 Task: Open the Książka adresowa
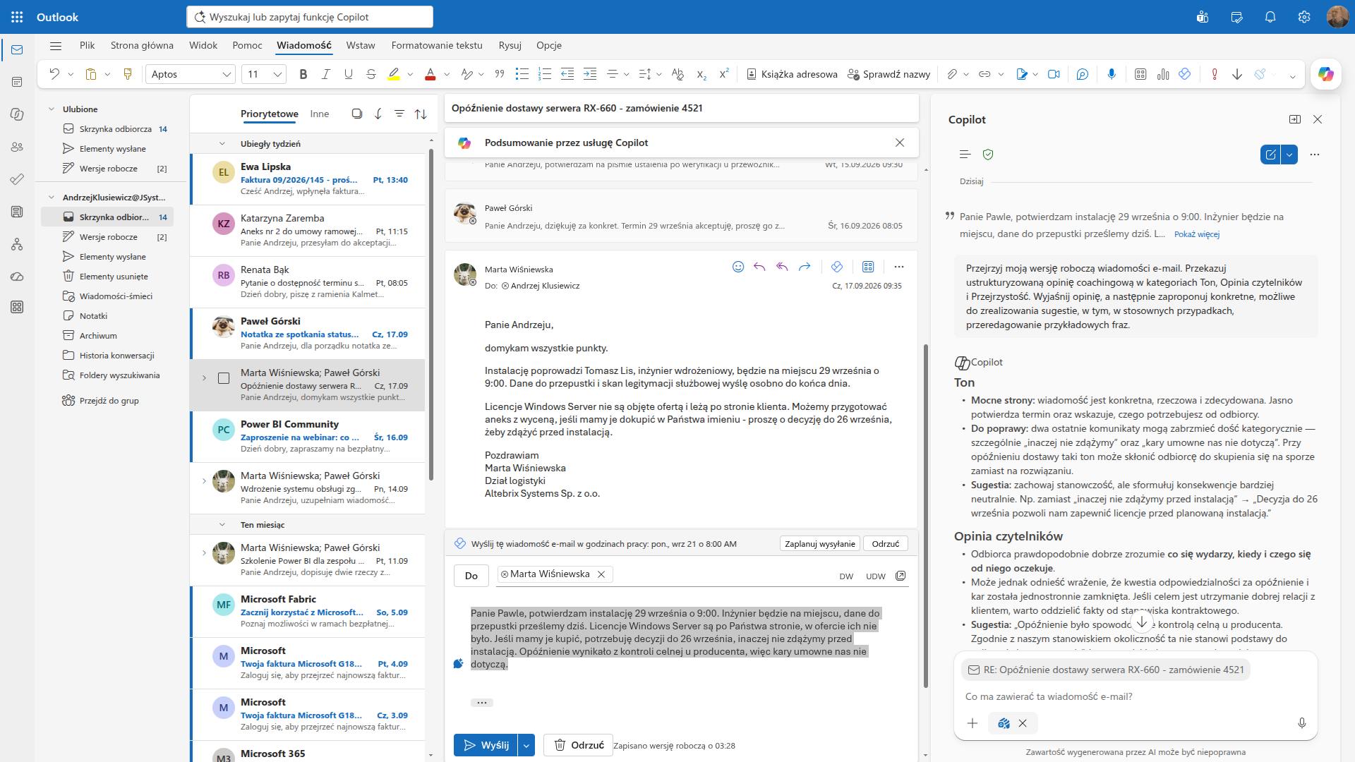792,74
